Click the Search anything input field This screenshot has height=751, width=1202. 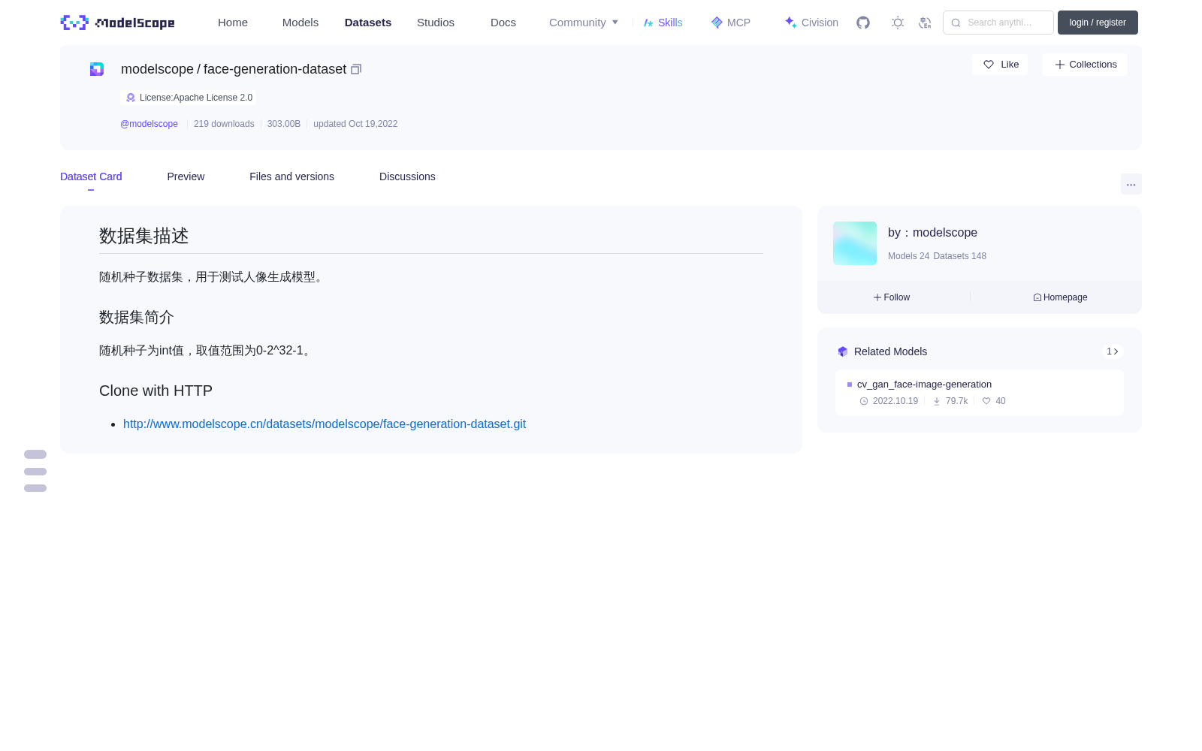click(998, 23)
